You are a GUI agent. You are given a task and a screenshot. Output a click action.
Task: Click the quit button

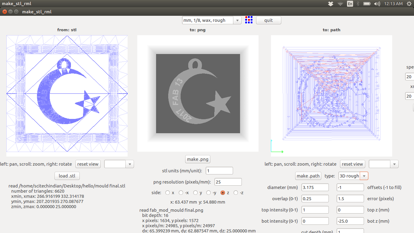point(268,20)
